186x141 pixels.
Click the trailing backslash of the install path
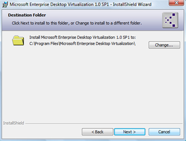click(x=135, y=44)
